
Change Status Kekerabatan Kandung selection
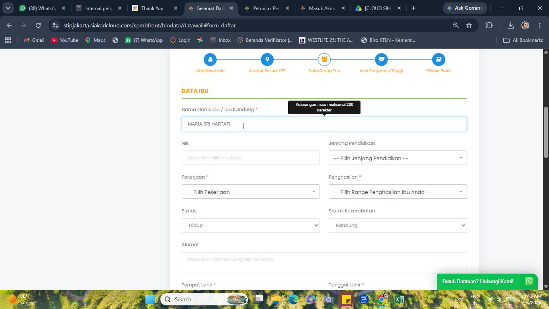click(397, 225)
